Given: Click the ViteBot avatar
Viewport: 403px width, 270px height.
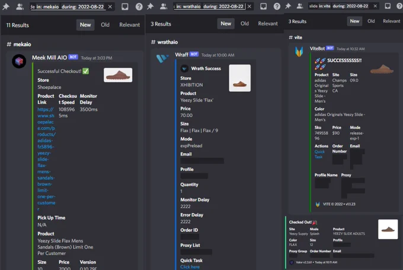Looking at the screenshot, I should click(x=299, y=52).
